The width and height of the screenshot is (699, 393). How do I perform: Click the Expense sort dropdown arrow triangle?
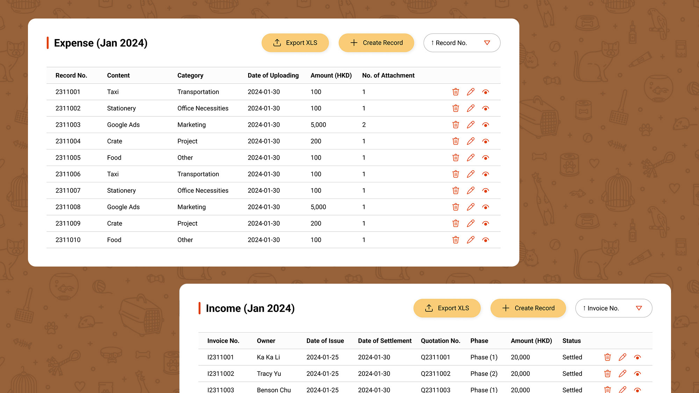click(x=487, y=43)
